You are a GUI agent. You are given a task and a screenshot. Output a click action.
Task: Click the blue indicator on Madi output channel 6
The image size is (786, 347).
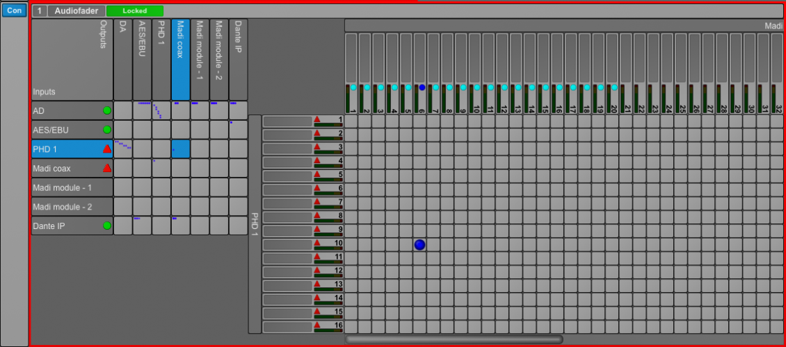pos(422,87)
